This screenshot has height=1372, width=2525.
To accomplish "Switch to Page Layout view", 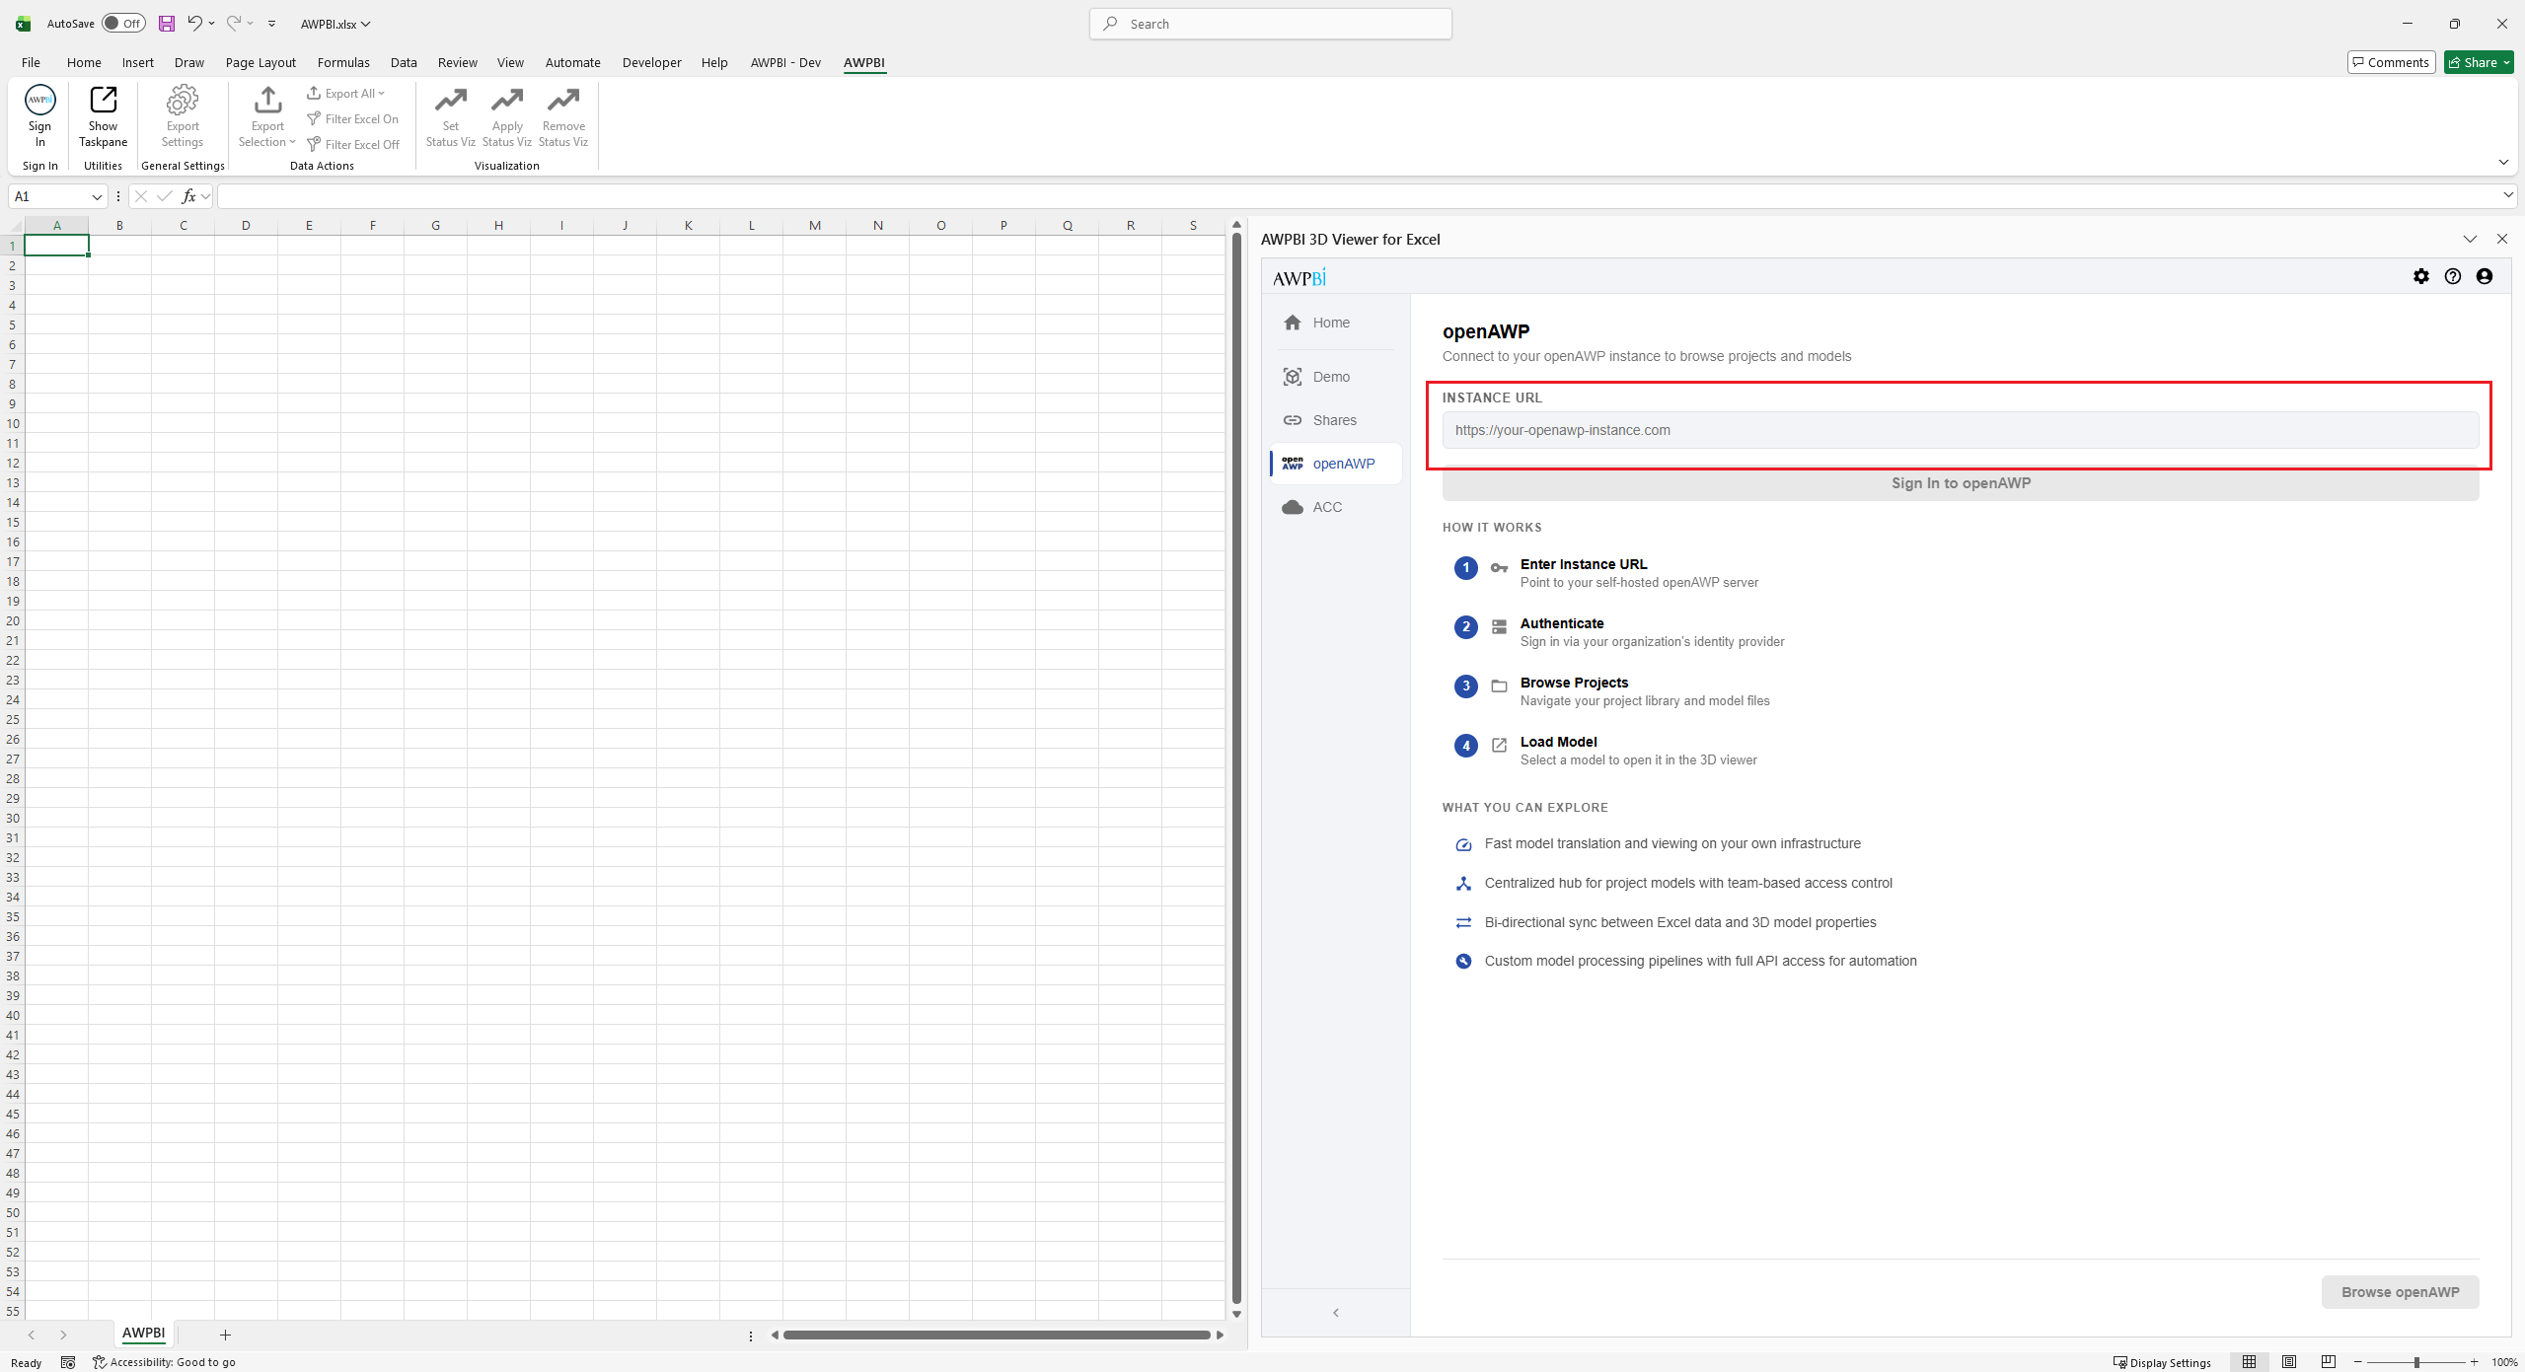I will tap(2289, 1362).
